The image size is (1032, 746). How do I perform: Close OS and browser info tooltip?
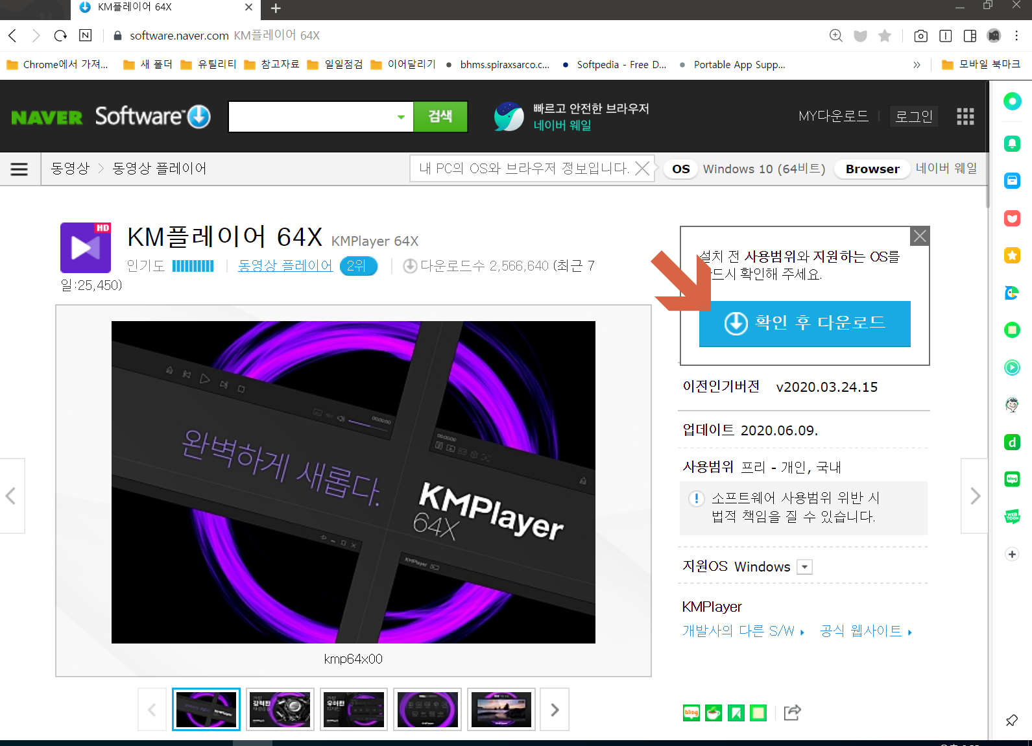click(x=642, y=169)
